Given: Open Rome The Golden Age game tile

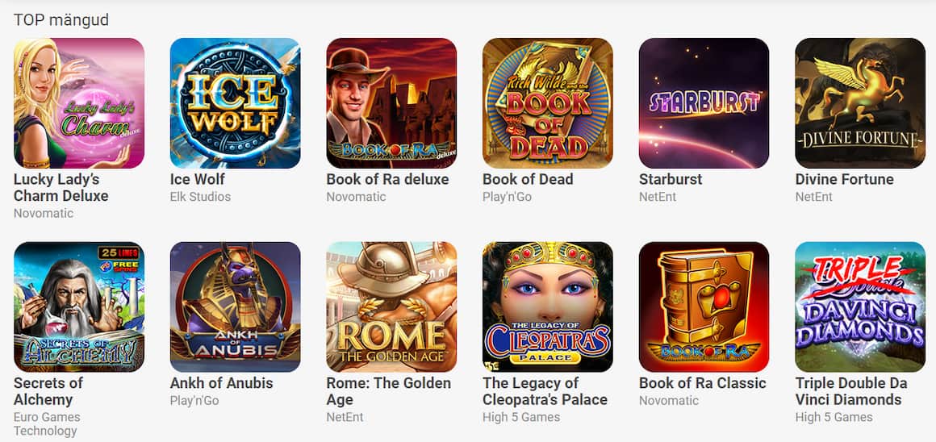Looking at the screenshot, I should tap(391, 306).
